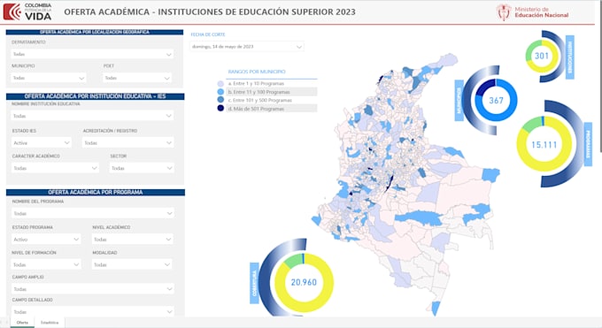Click the INSTITUCIONES vertical label
Screen dimensions: 602x328
[x=570, y=57]
